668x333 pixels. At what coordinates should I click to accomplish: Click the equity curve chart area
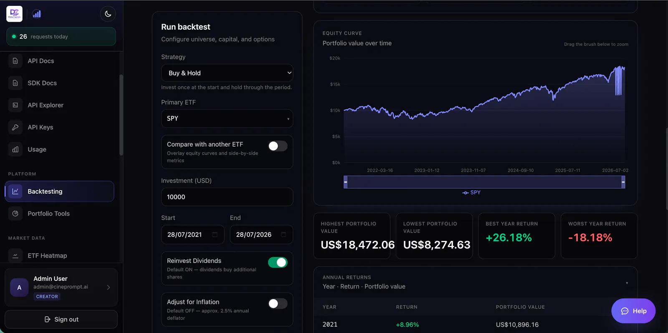(x=484, y=110)
